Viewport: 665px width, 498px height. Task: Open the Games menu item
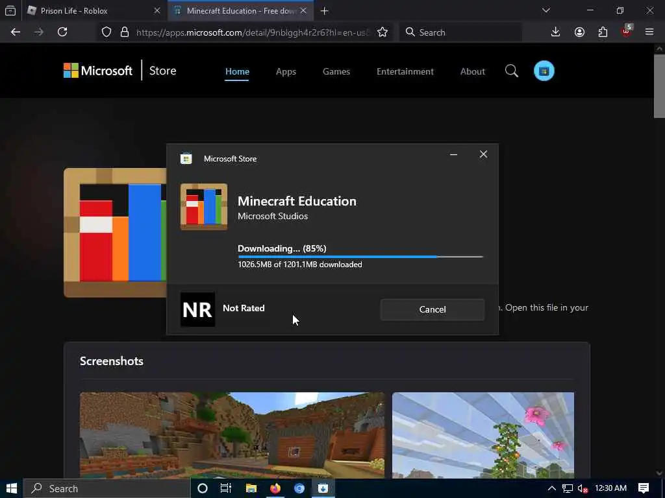(336, 71)
